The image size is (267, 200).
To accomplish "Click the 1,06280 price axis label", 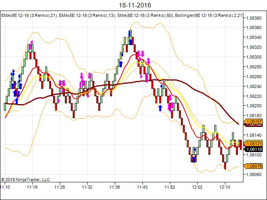I will click(x=254, y=67).
